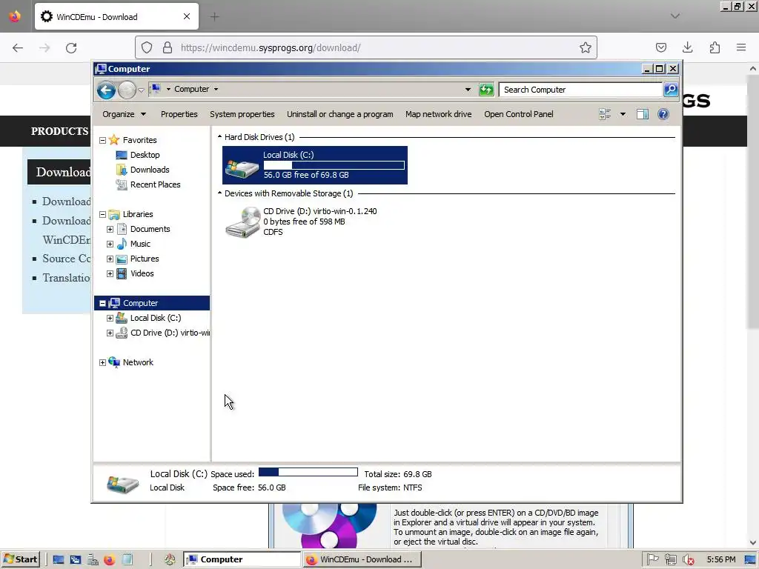Click the taskbar clock showing 5:56 PM
The height and width of the screenshot is (569, 759).
720,559
